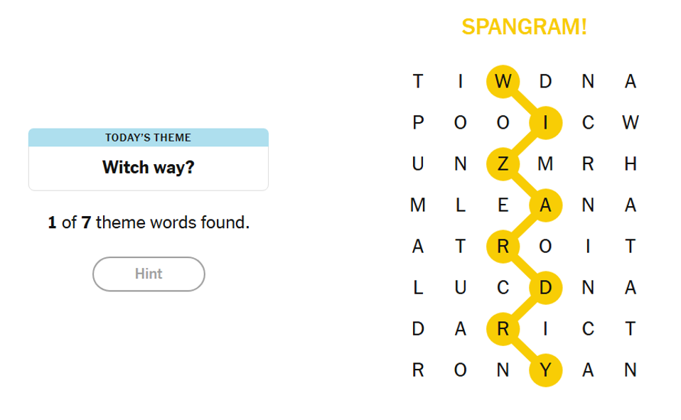The image size is (681, 420).
Task: Select the highlighted letter Z
Action: tap(503, 164)
